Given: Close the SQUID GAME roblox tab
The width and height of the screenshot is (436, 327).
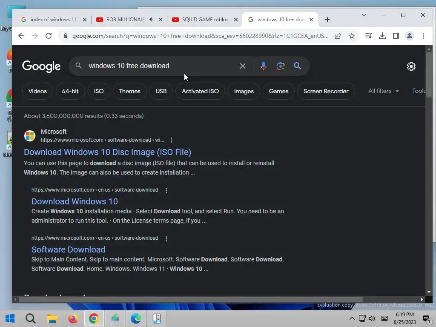Looking at the screenshot, I should pyautogui.click(x=236, y=20).
